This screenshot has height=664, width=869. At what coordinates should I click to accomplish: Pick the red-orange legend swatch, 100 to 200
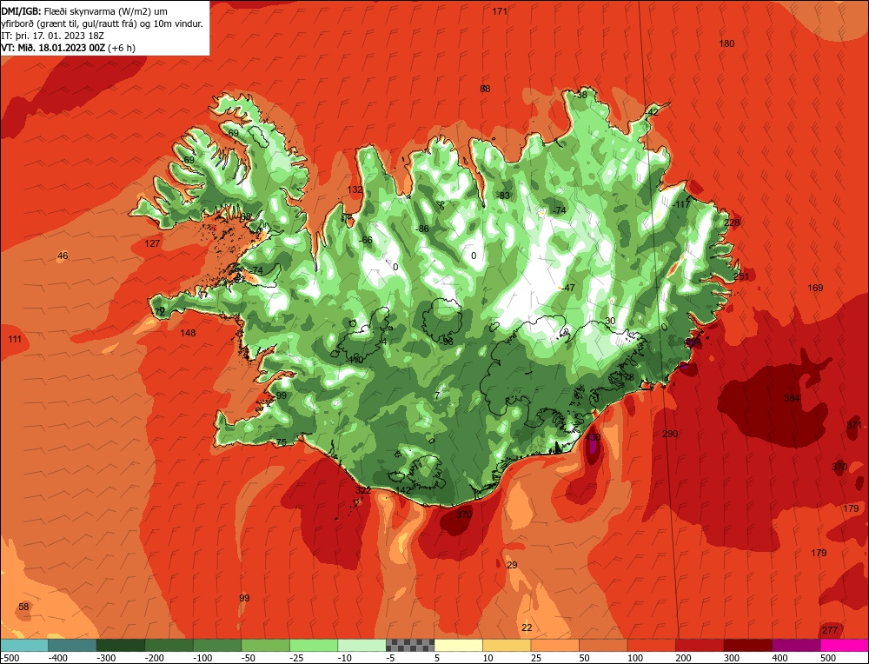pyautogui.click(x=651, y=645)
